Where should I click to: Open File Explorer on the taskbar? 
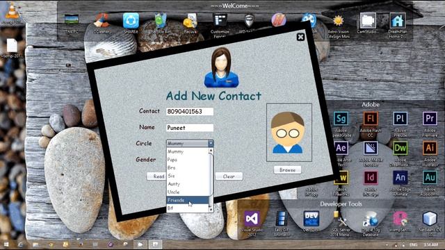pyautogui.click(x=35, y=244)
